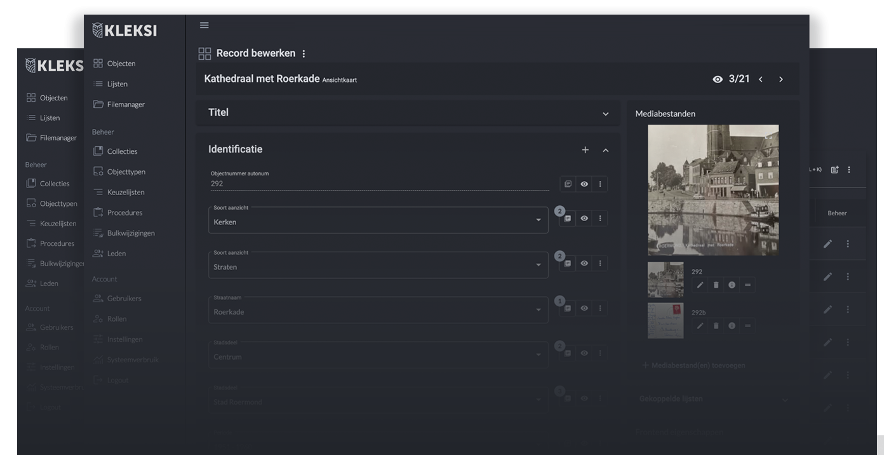Toggle visibility of Objectnummer autonum field
896x455 pixels.
[x=584, y=184]
